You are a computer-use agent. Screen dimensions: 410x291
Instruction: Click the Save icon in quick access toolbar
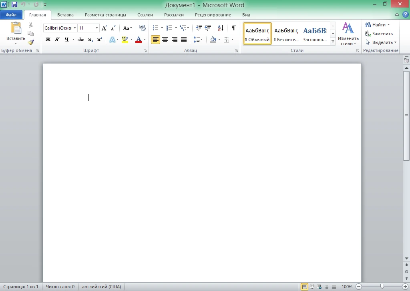(x=14, y=4)
